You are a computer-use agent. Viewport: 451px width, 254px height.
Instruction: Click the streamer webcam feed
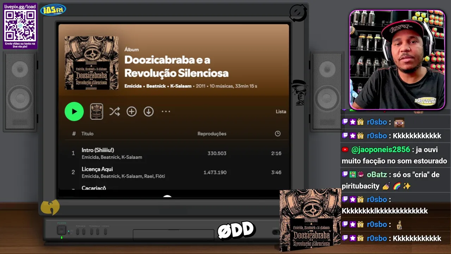click(397, 60)
